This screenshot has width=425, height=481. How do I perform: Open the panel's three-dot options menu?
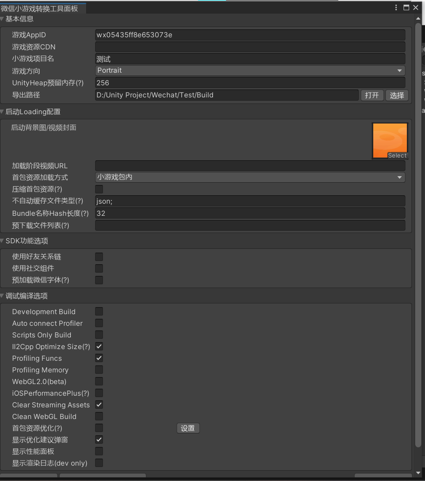(396, 7)
